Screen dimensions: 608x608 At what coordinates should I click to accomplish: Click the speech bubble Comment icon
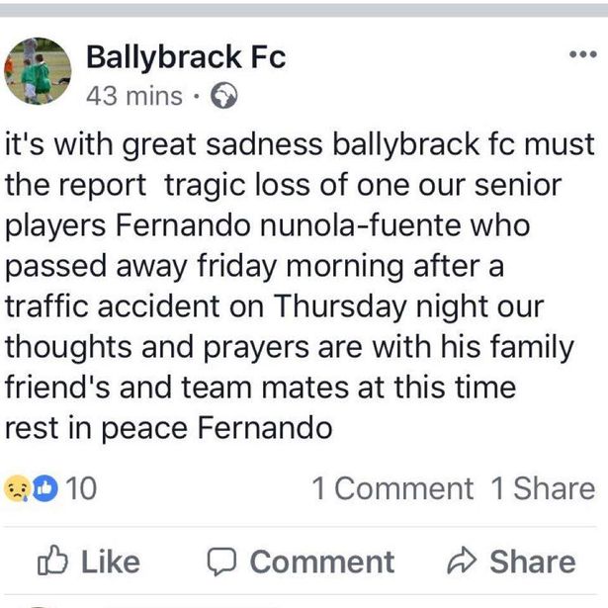click(x=221, y=562)
